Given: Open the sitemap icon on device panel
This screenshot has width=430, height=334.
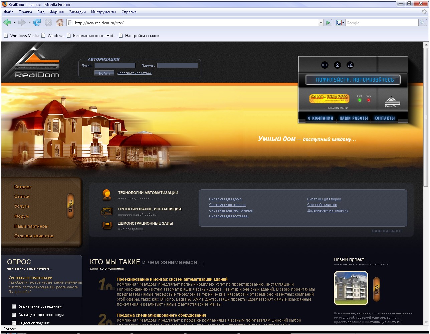Looking at the screenshot, I should pyautogui.click(x=350, y=65).
